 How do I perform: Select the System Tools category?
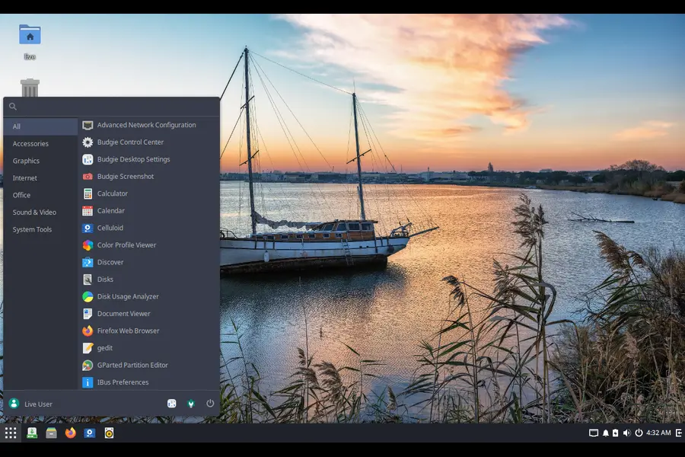(x=32, y=229)
